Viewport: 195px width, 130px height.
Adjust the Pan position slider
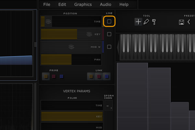[x=71, y=59]
